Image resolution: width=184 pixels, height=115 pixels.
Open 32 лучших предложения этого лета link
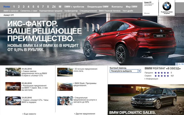coord(85,70)
